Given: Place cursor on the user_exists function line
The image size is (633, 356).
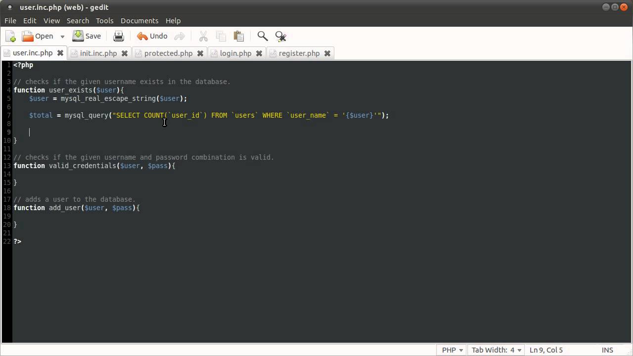Looking at the screenshot, I should tap(69, 90).
